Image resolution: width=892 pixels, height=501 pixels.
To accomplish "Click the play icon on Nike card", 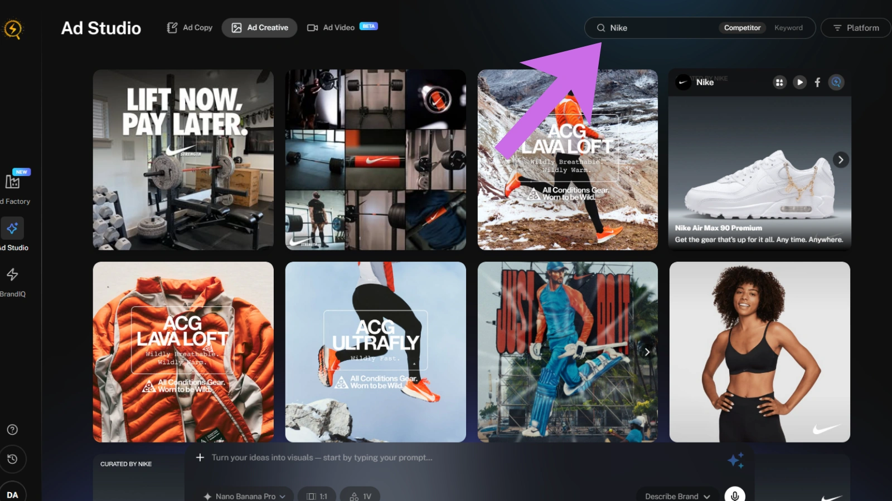I will [x=799, y=82].
